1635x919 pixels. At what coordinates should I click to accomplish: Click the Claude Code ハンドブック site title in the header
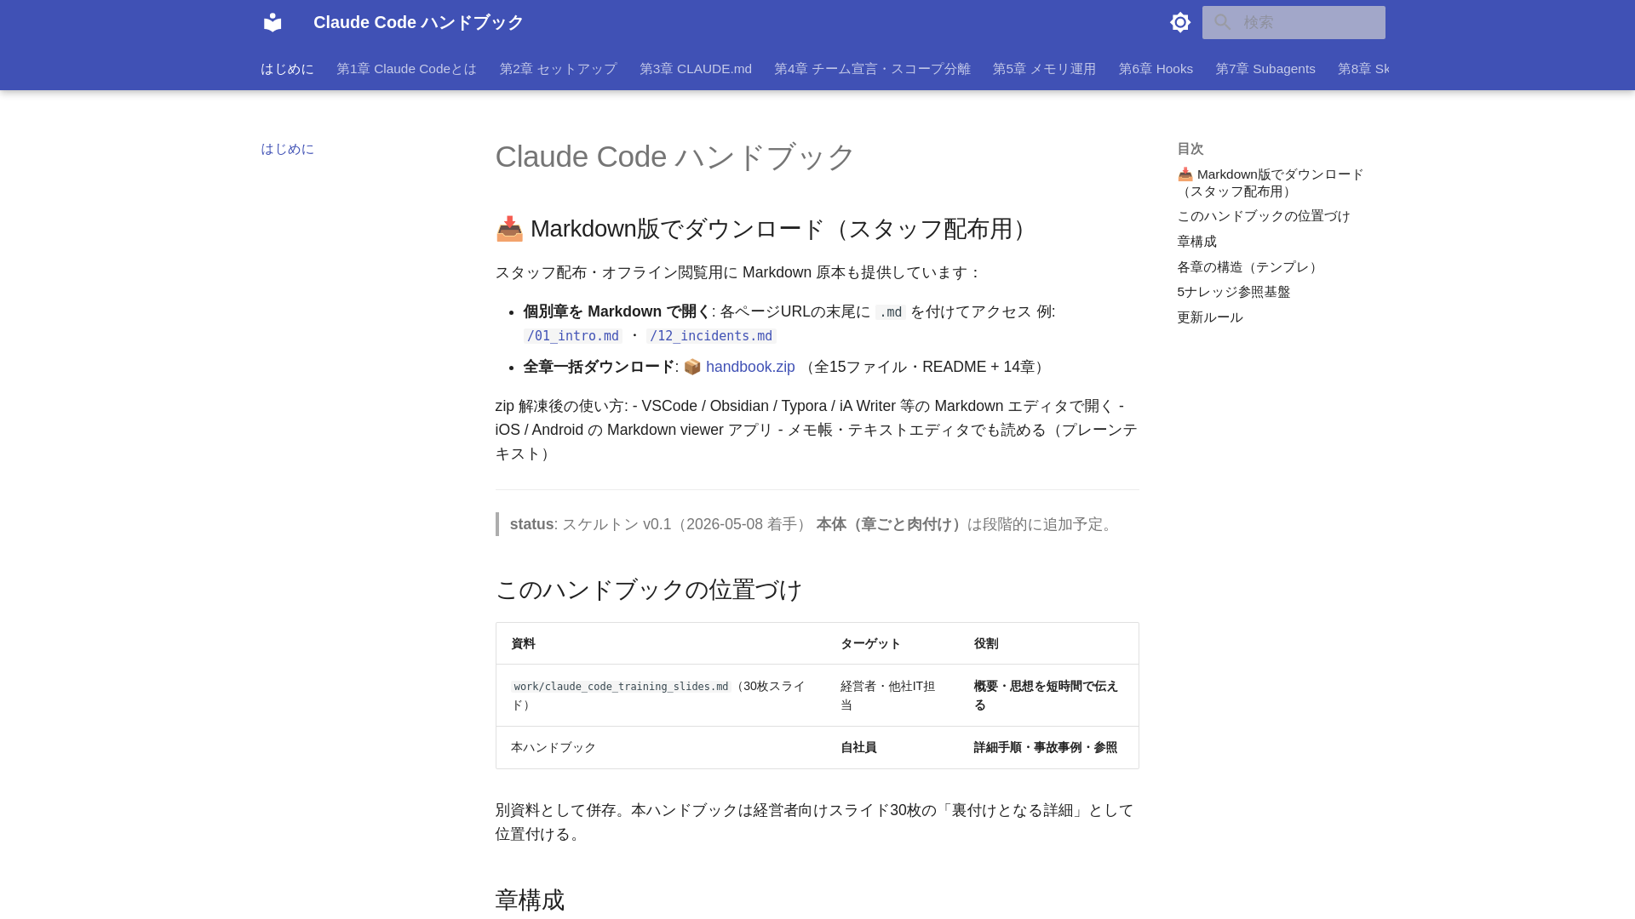coord(418,22)
